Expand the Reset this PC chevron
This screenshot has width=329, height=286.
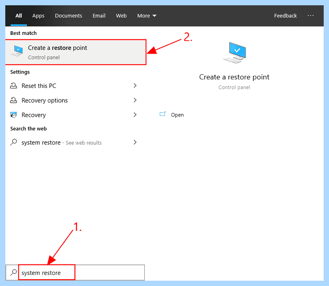coord(135,86)
